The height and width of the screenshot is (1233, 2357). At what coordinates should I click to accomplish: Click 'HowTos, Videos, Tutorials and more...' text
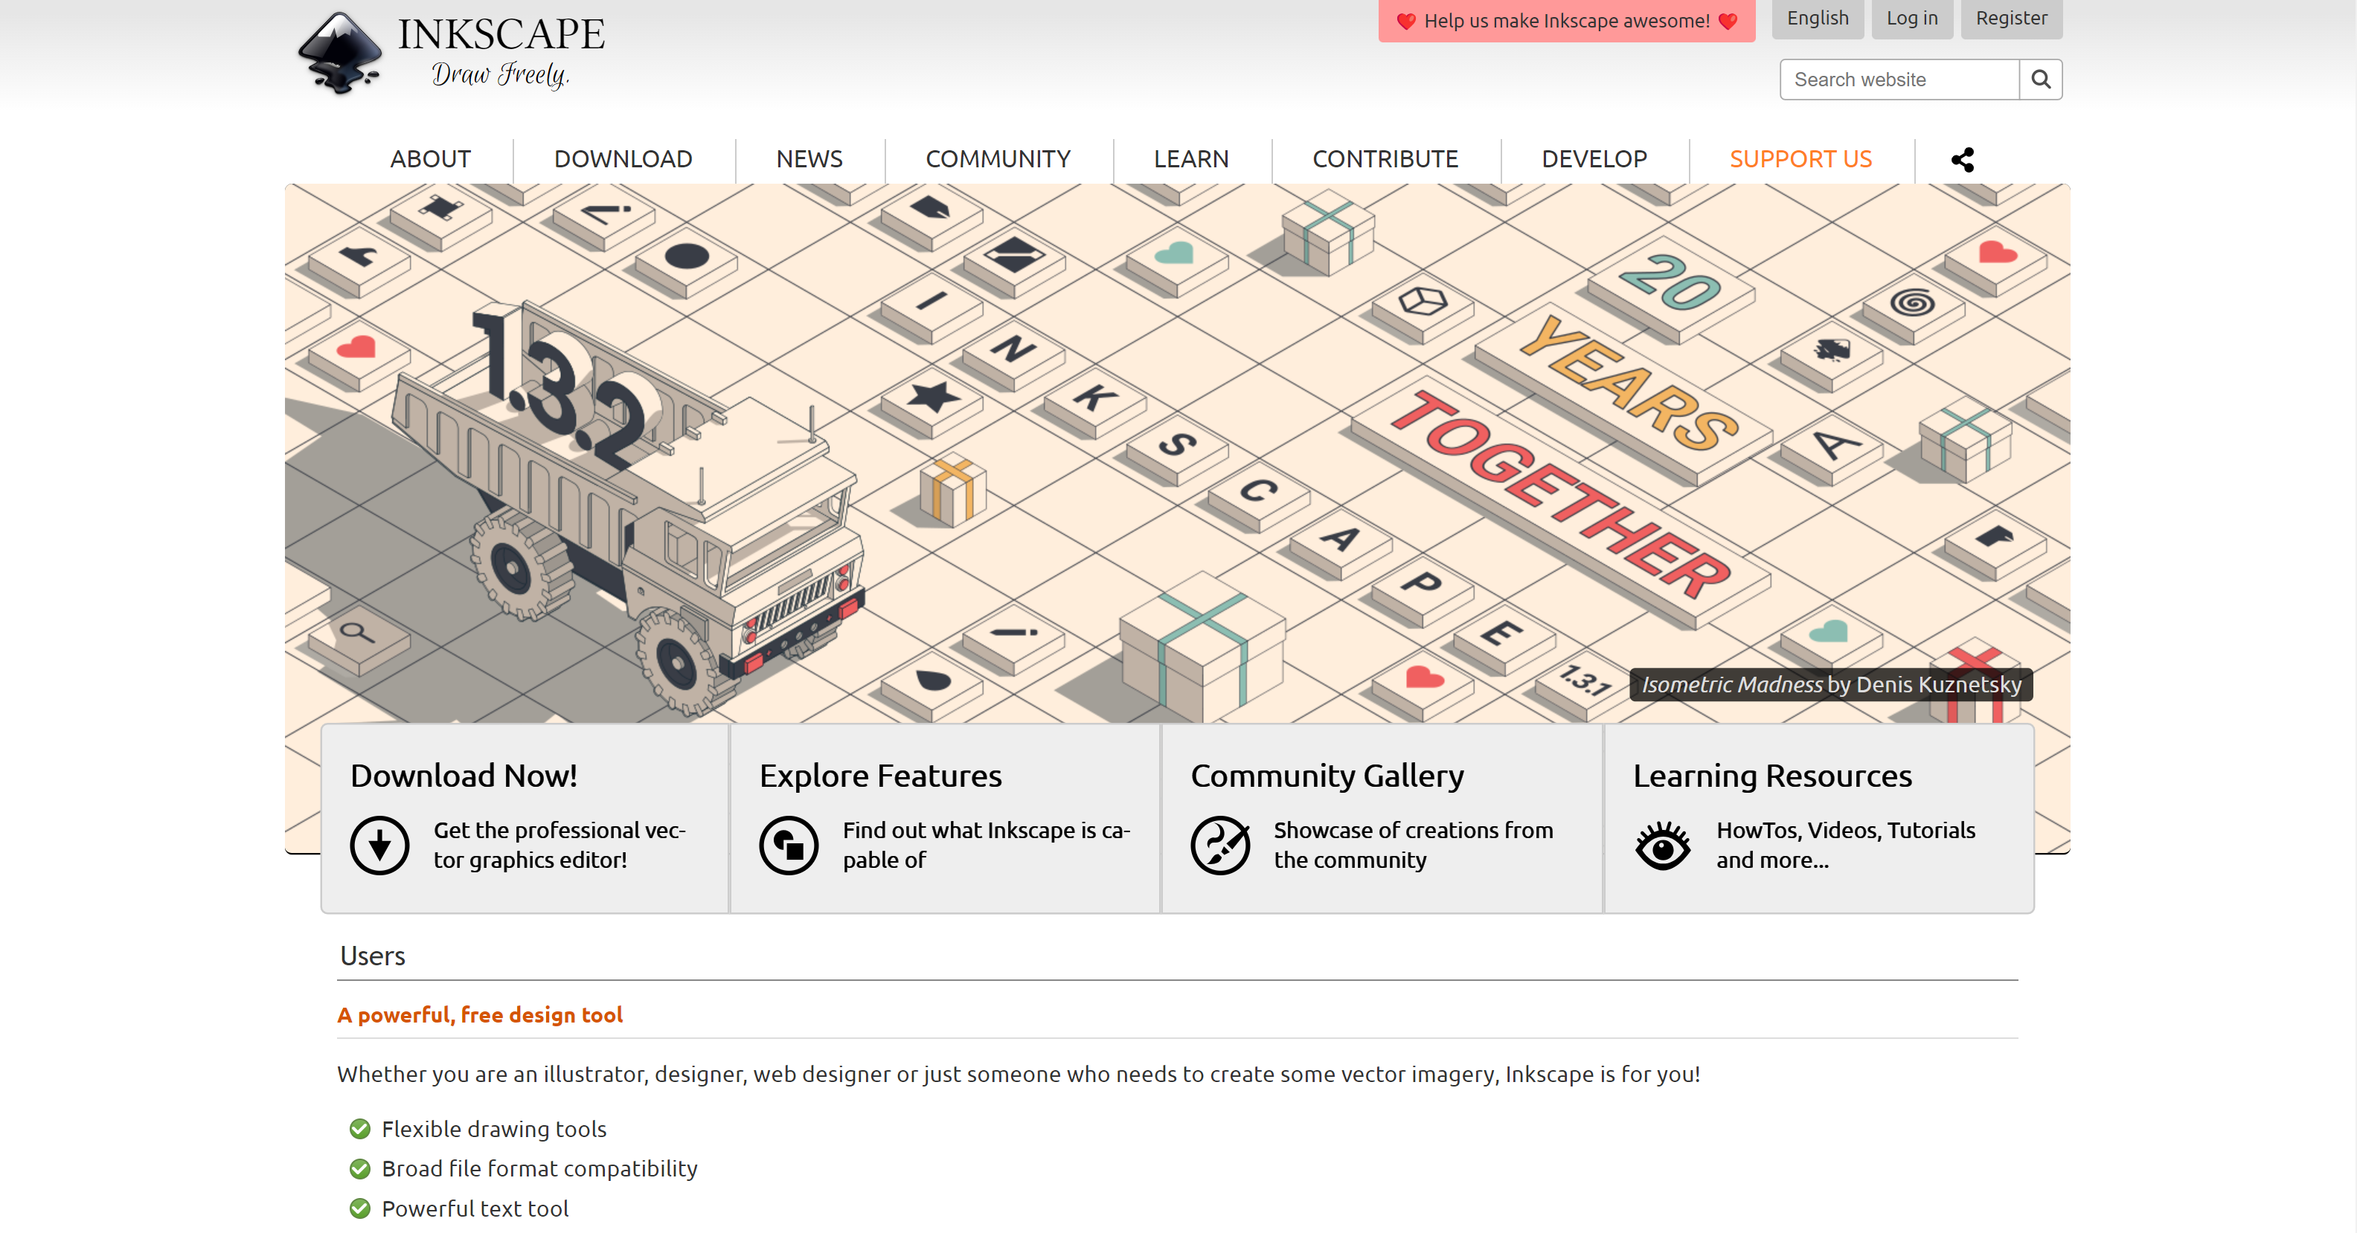click(x=1846, y=845)
